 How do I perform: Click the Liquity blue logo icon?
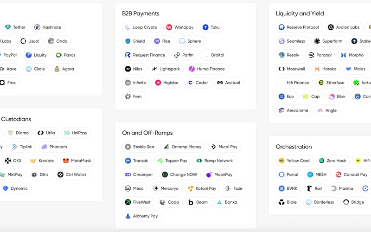click(29, 55)
